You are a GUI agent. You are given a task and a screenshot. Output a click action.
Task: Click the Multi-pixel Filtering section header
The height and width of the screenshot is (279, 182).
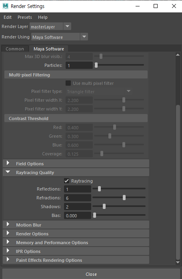(x=76, y=75)
